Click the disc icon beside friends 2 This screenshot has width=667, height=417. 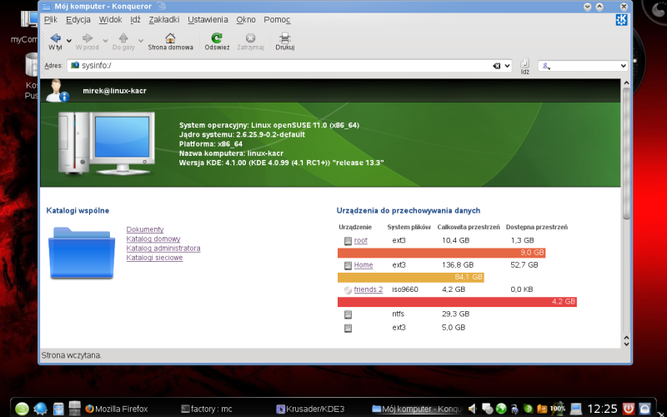pos(348,290)
